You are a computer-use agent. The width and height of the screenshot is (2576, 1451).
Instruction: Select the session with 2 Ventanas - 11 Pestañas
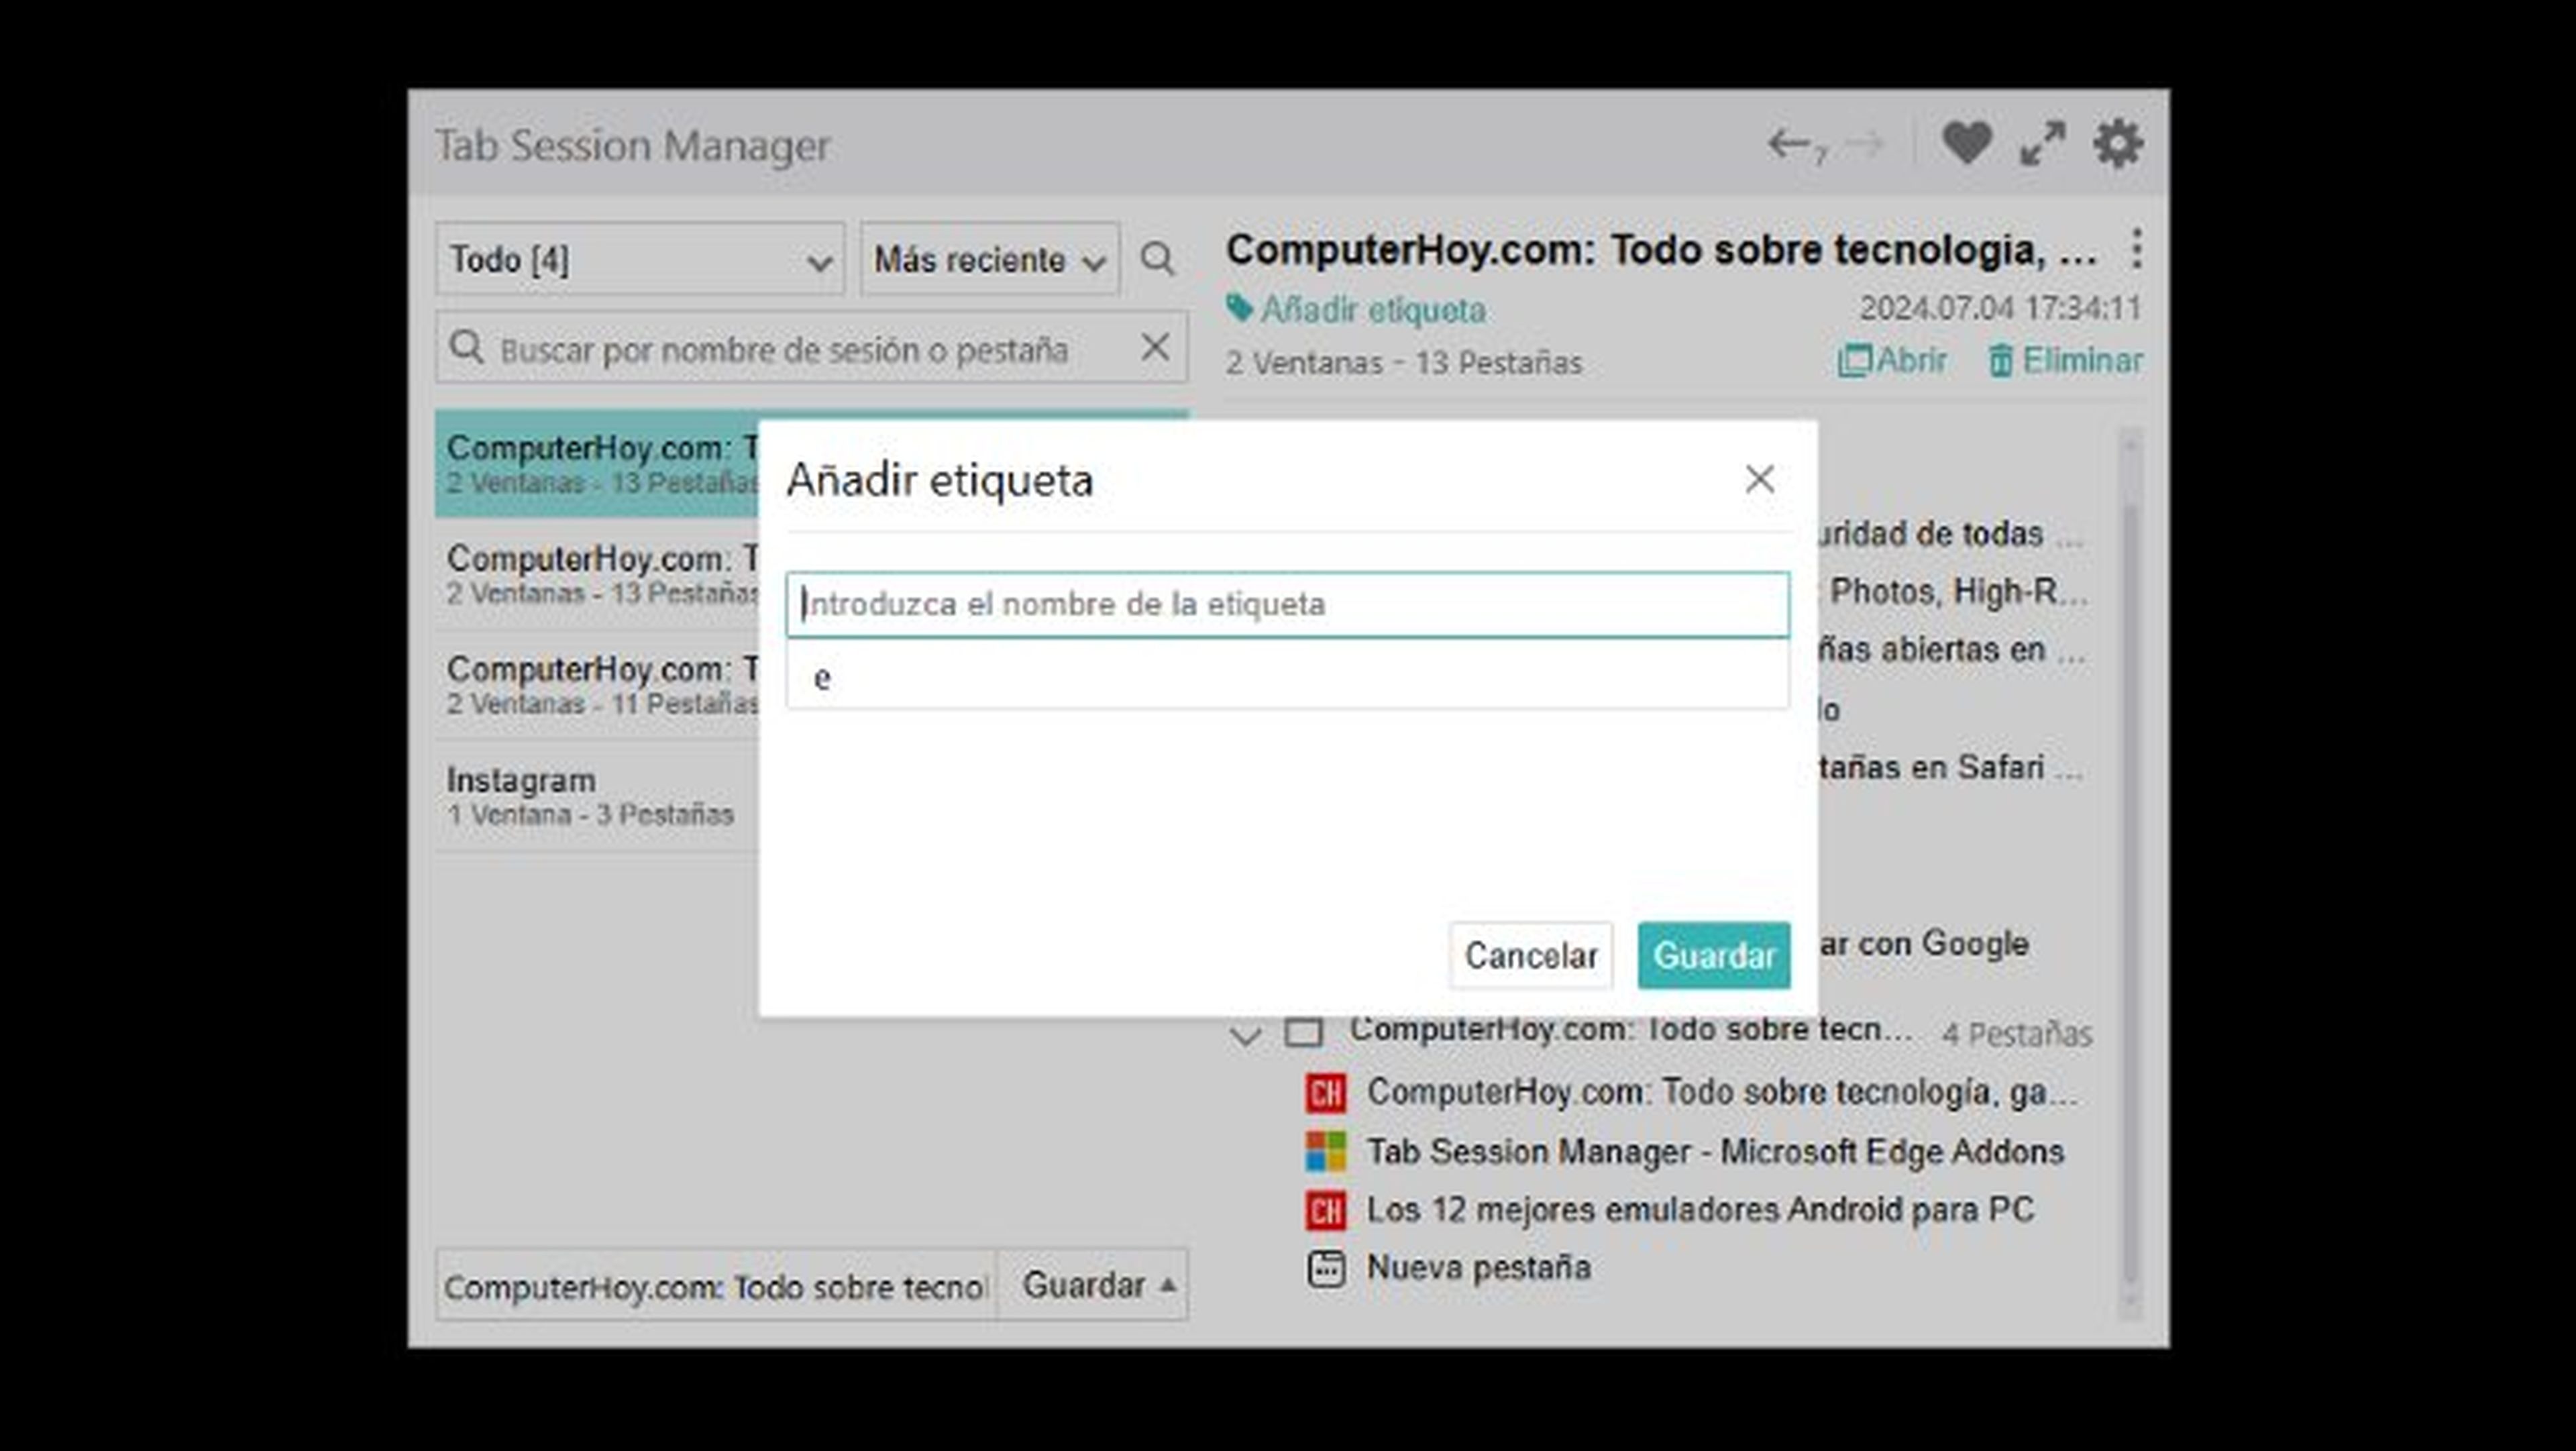click(596, 684)
